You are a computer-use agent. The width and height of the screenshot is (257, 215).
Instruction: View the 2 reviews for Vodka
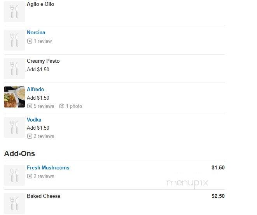pos(44,136)
